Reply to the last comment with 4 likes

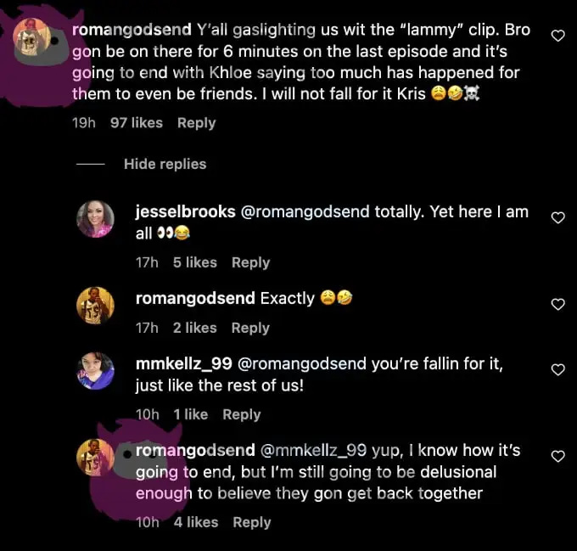[252, 523]
